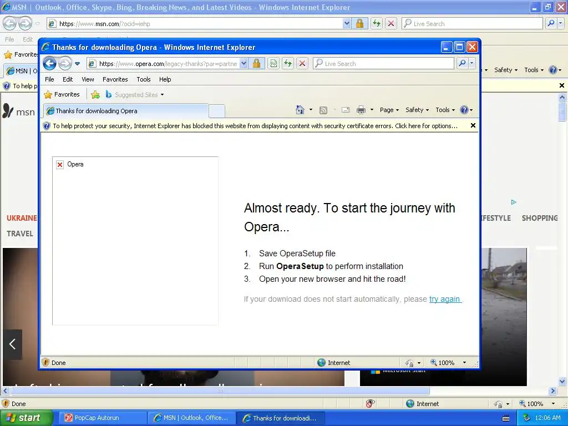
Task: Click Forward button in Opera window
Action: coord(65,64)
